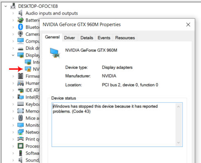The image size is (201, 163).
Task: Select the Human Interface Devices icon
Action: [x=20, y=83]
